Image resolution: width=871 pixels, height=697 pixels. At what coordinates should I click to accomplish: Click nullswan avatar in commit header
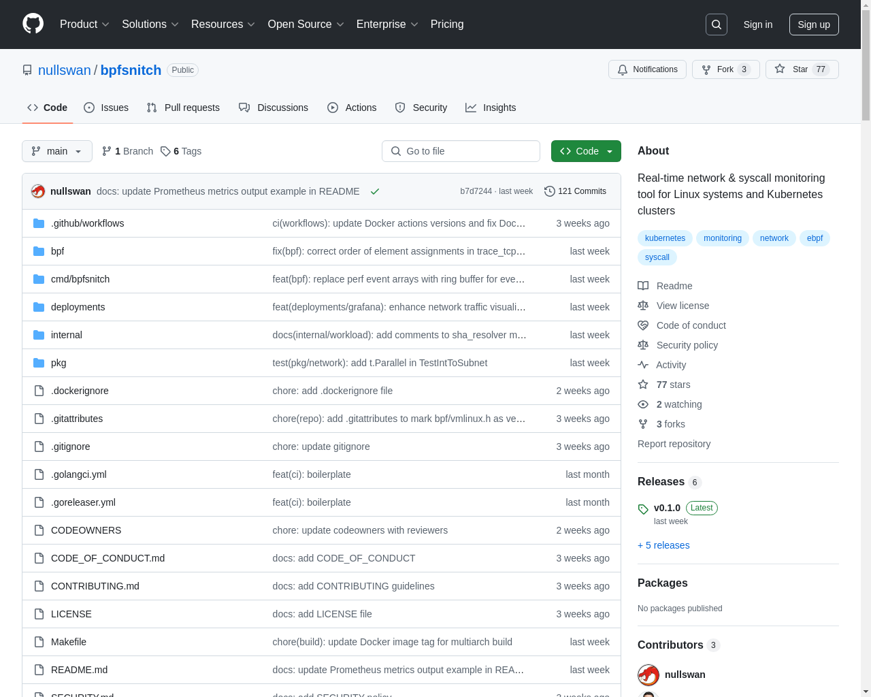coord(38,191)
